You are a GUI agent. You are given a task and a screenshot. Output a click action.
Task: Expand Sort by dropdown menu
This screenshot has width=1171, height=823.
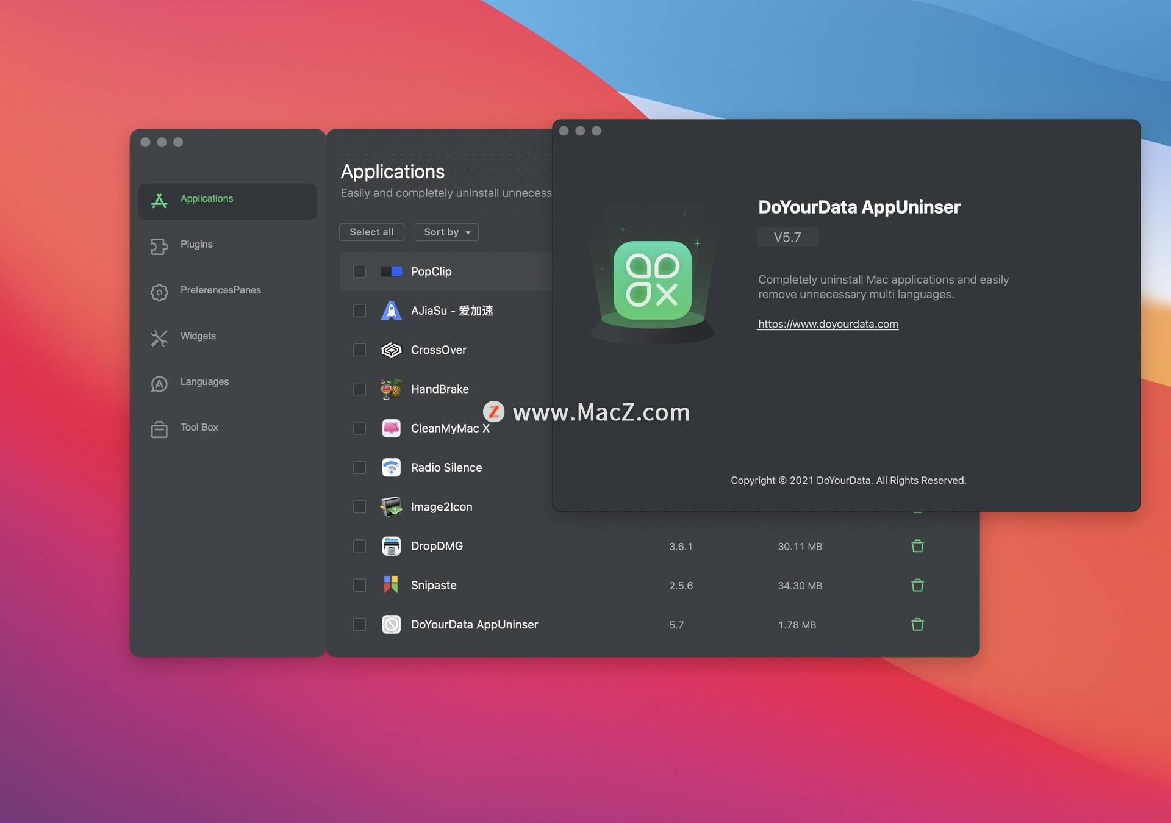click(445, 232)
